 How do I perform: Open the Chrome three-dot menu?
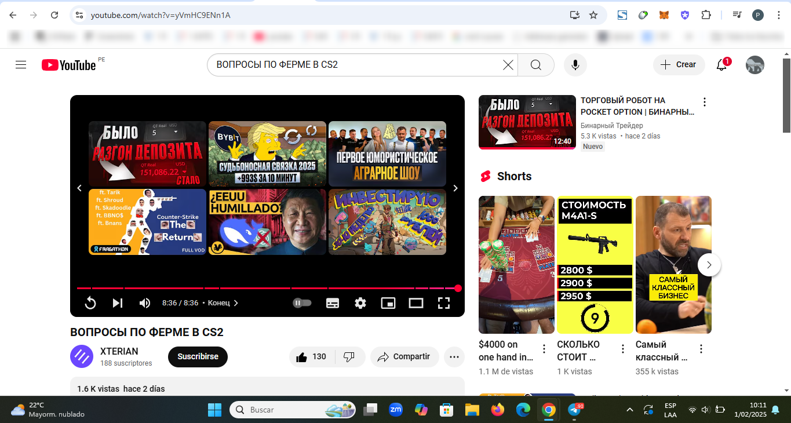[778, 15]
